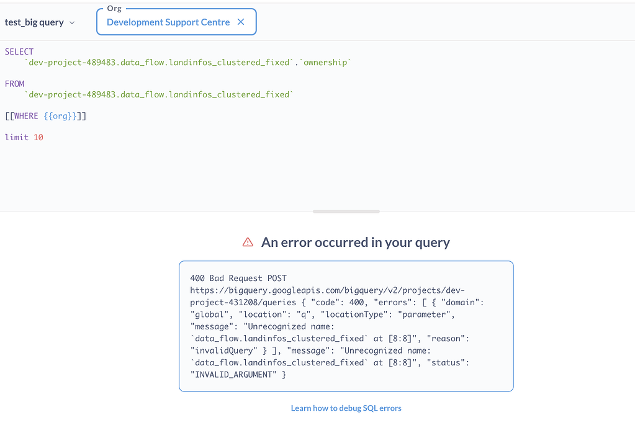
Task: Click the red warning triangle icon
Action: 248,243
